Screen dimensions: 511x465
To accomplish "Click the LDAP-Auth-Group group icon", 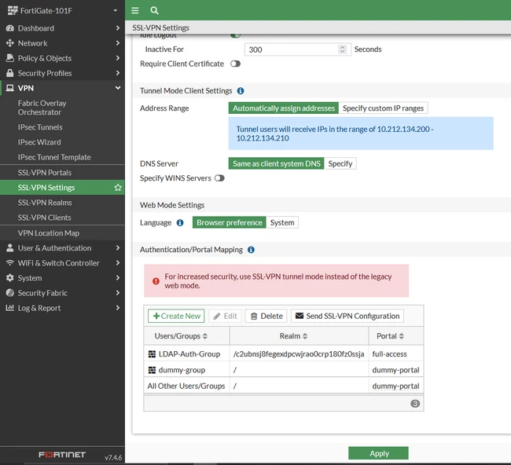I will pos(152,354).
